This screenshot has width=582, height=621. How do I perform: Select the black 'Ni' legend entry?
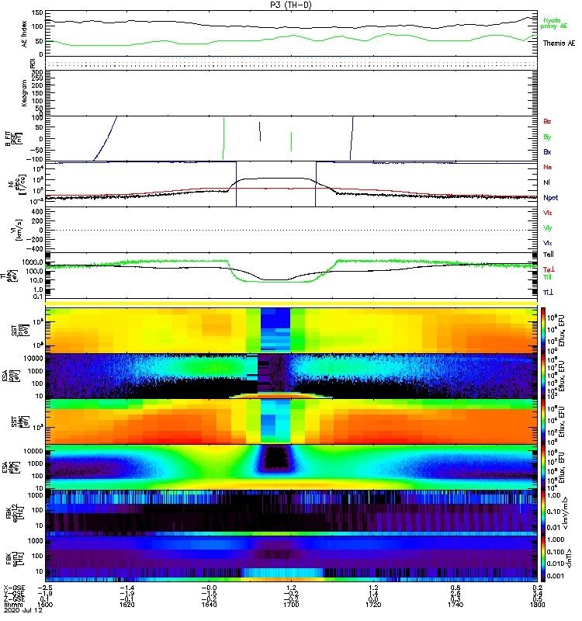pos(546,182)
